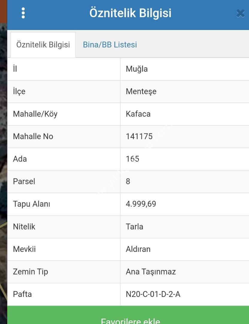The image size is (249, 324).
Task: Click the Pafta code N20-C-01-D-2-A
Action: (x=153, y=294)
